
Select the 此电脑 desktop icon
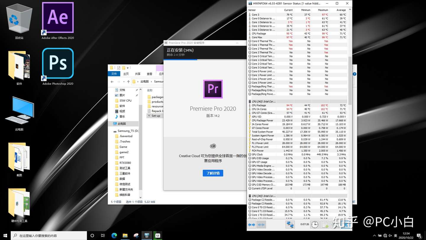click(x=19, y=113)
